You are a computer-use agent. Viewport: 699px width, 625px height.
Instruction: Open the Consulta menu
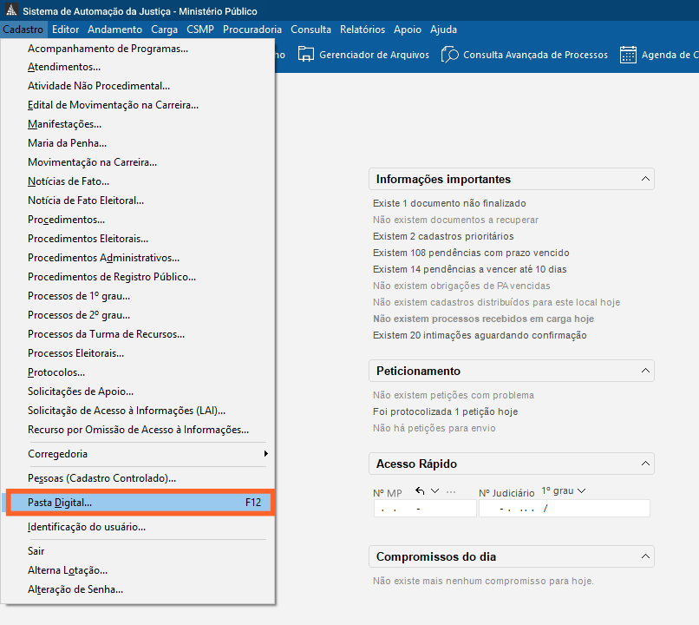point(310,29)
